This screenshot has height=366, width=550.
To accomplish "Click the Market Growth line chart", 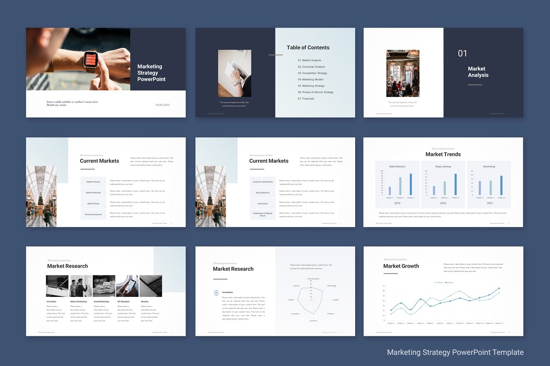I will tap(444, 302).
